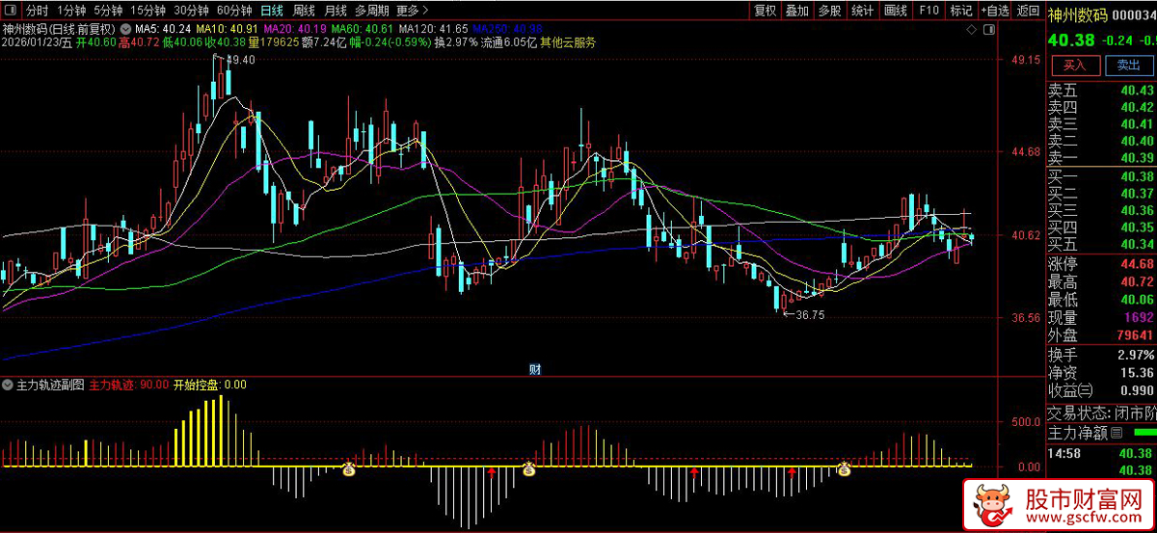Click the 最低 40.06 row
Screen dimensions: 1157x533
[x=1101, y=300]
